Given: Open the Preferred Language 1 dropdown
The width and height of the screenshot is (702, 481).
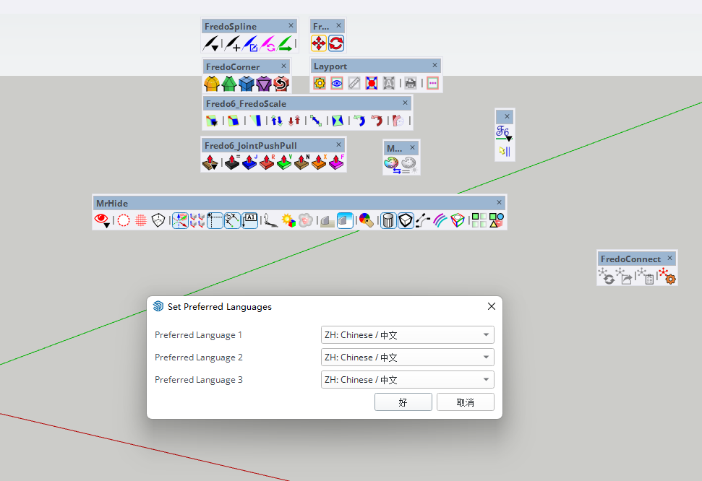Looking at the screenshot, I should [407, 335].
